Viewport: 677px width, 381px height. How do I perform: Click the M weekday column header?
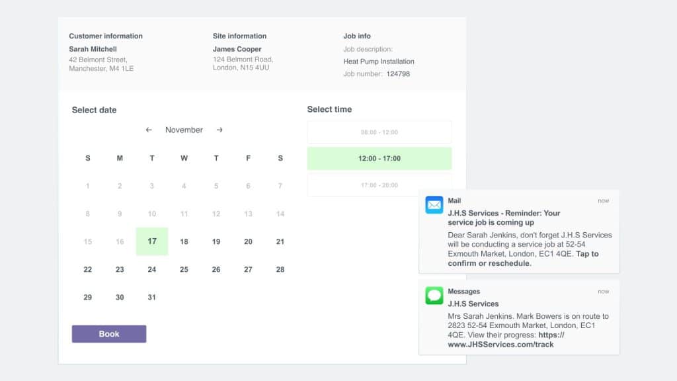coord(120,158)
